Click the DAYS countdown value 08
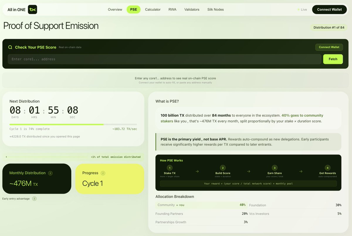This screenshot has height=236, width=352. pyautogui.click(x=15, y=111)
